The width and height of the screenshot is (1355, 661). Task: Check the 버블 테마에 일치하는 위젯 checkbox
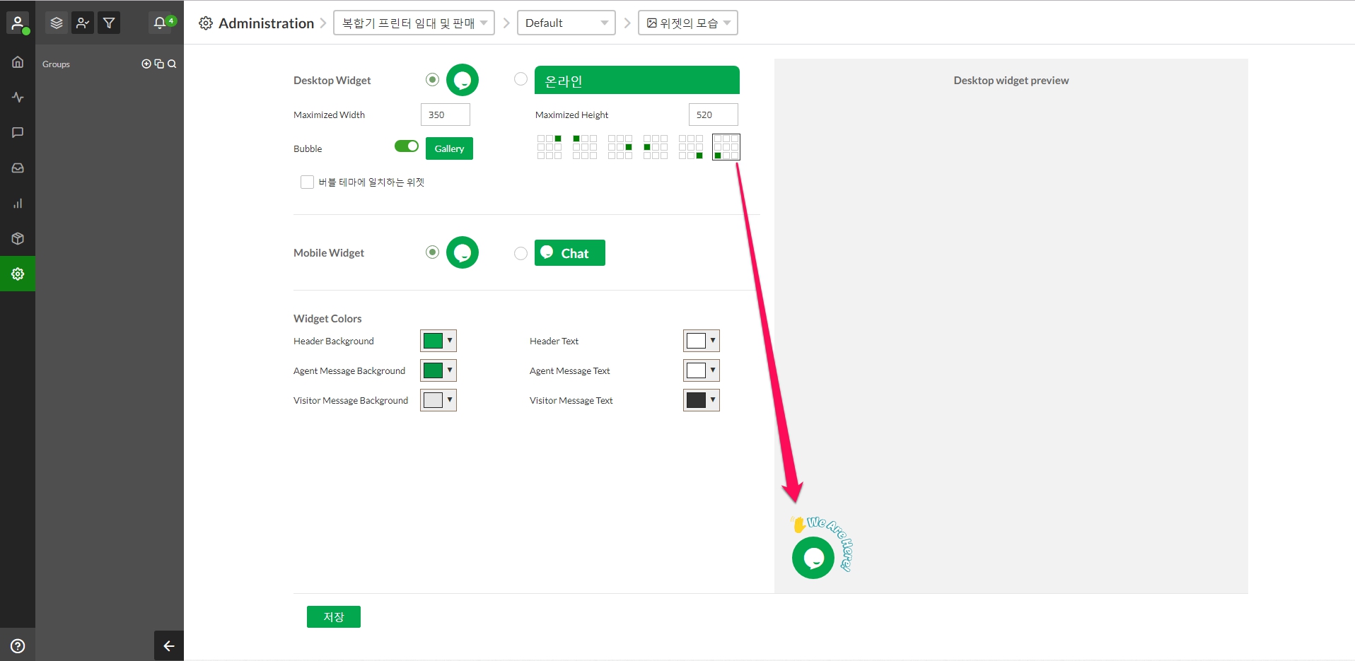point(307,182)
